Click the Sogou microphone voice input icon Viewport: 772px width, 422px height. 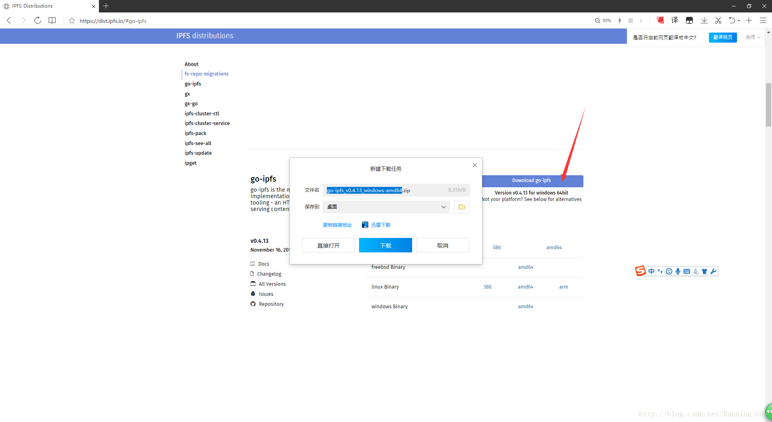[678, 271]
